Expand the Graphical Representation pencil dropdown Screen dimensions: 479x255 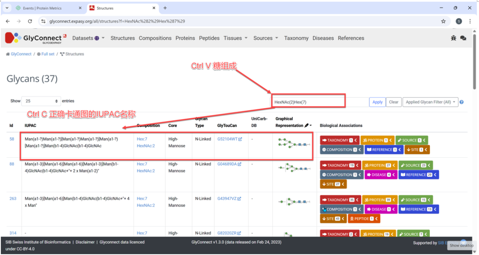(x=308, y=125)
